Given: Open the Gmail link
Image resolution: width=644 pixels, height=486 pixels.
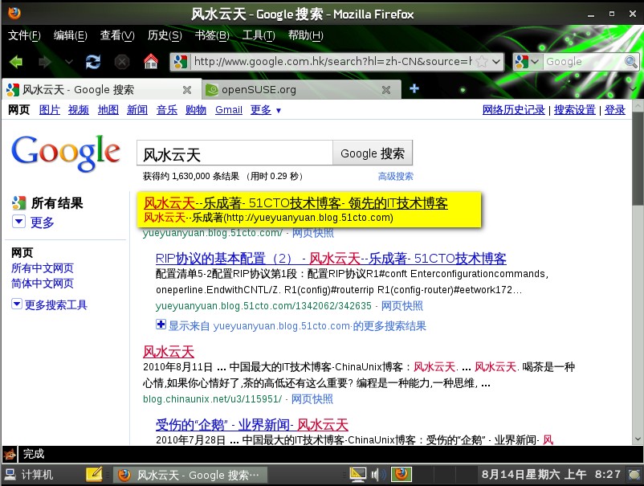Looking at the screenshot, I should pos(229,110).
